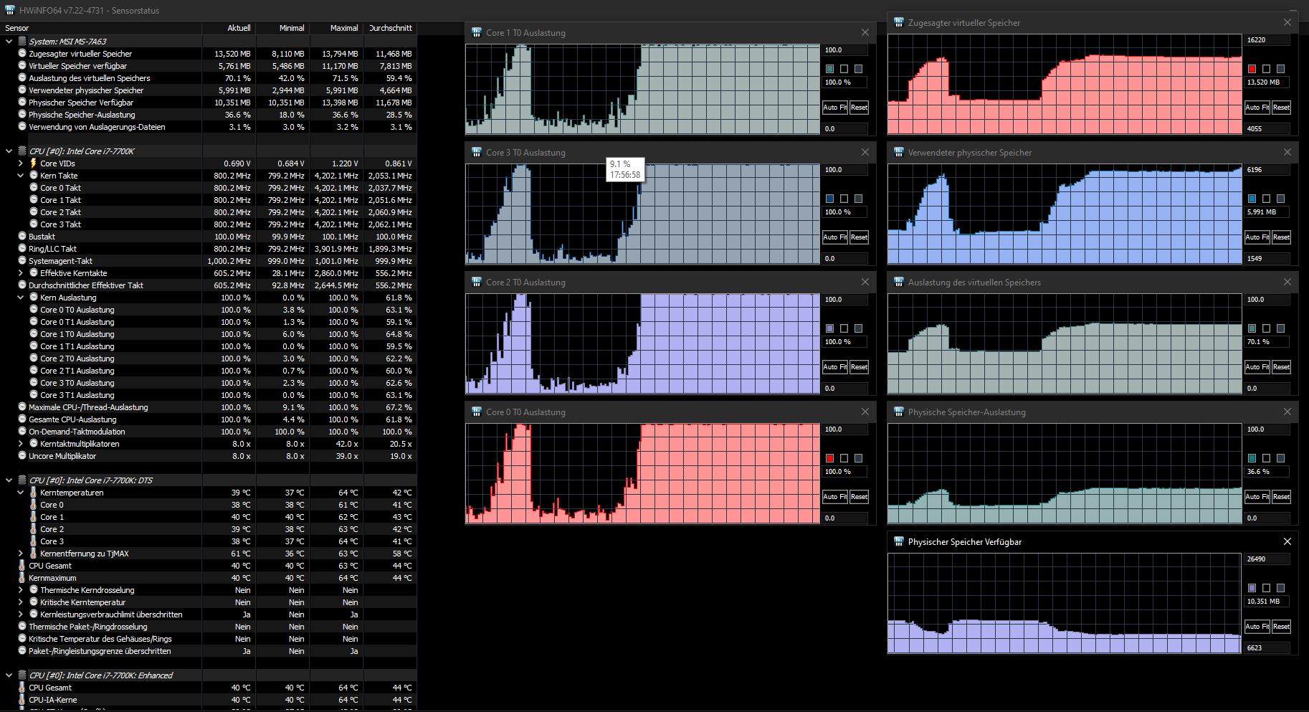This screenshot has width=1309, height=712.
Task: Click Reset in the Core 3 T0 Auslastung graph
Action: click(859, 237)
